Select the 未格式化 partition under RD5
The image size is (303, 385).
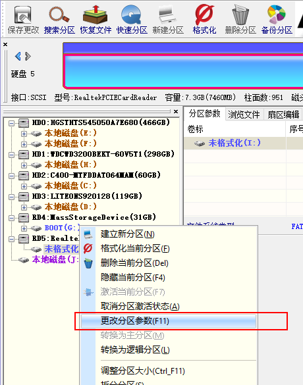pos(61,249)
